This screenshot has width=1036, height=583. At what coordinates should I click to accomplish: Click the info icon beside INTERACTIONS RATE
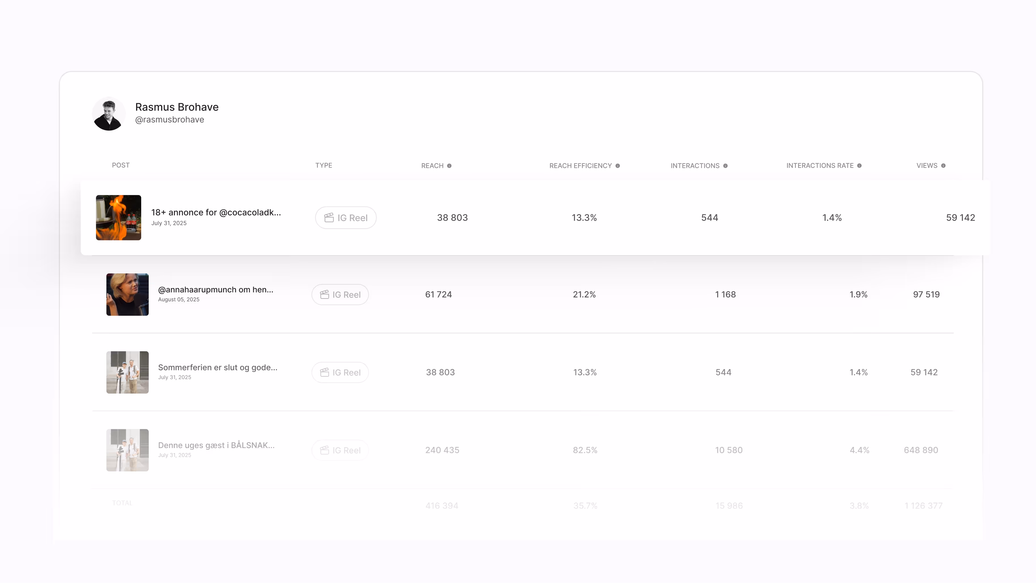(860, 166)
